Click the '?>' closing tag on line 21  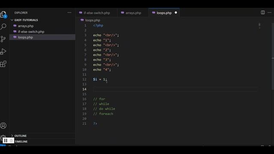pos(95,124)
